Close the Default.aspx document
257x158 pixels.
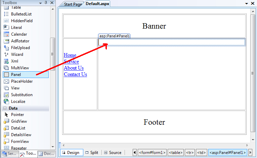[x=253, y=3]
